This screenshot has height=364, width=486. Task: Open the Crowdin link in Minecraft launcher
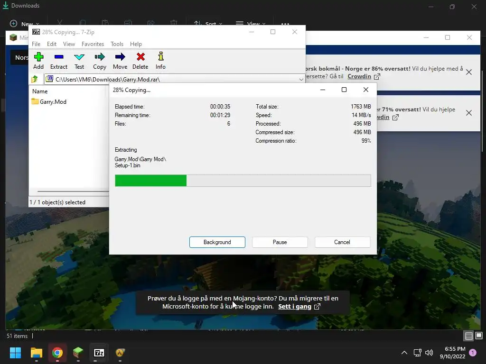tap(364, 76)
